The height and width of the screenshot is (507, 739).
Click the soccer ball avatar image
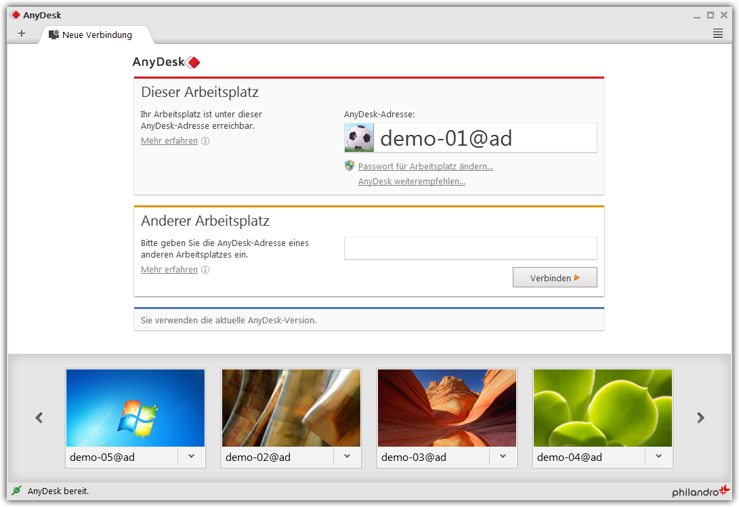[359, 138]
